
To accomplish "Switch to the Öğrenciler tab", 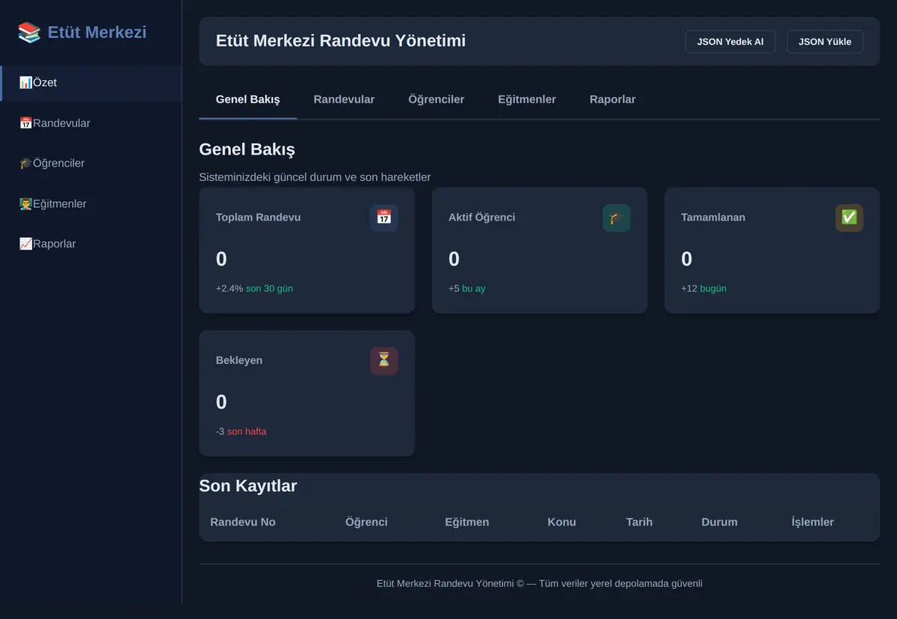I will coord(437,99).
